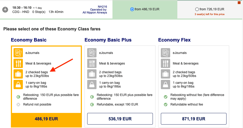Click the eJournals icon in Economy Basic

click(x=18, y=53)
